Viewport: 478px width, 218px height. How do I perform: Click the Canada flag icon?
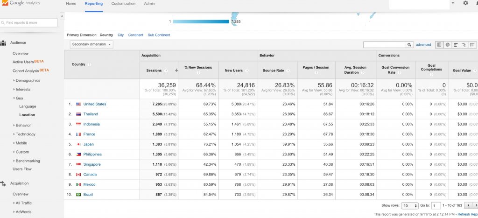(x=78, y=175)
